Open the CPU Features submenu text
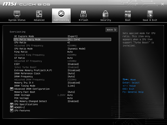 coord(22,111)
